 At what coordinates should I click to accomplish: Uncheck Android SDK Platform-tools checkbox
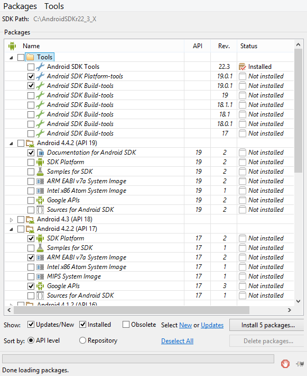(x=31, y=76)
